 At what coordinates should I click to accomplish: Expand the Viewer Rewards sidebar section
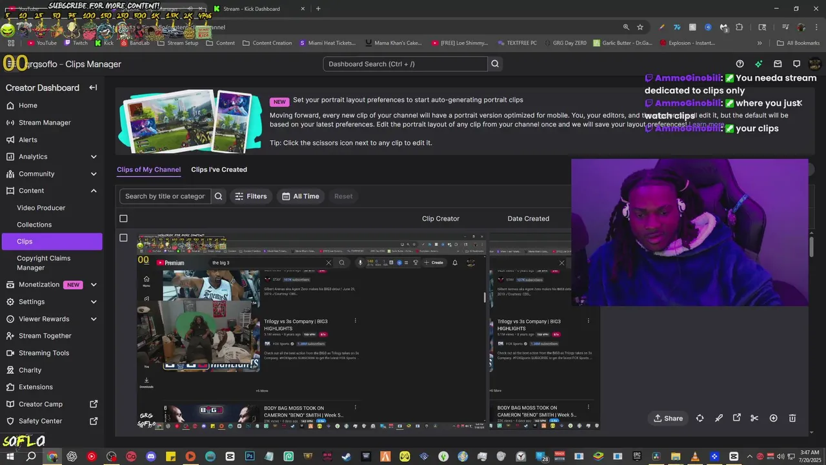[94, 319]
